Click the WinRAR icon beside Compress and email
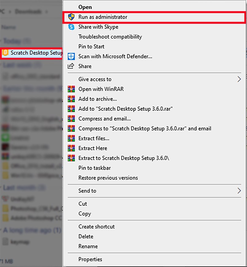 [71, 119]
